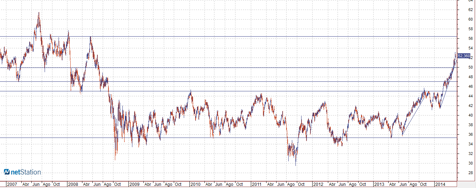Select the 2009 year label on time axis
Image resolution: width=476 pixels, height=188 pixels.
(x=134, y=184)
